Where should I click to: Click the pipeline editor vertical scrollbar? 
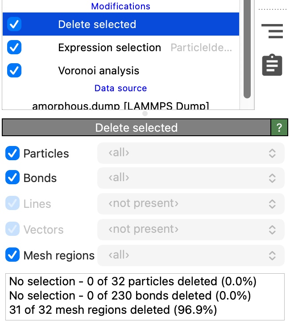point(247,49)
